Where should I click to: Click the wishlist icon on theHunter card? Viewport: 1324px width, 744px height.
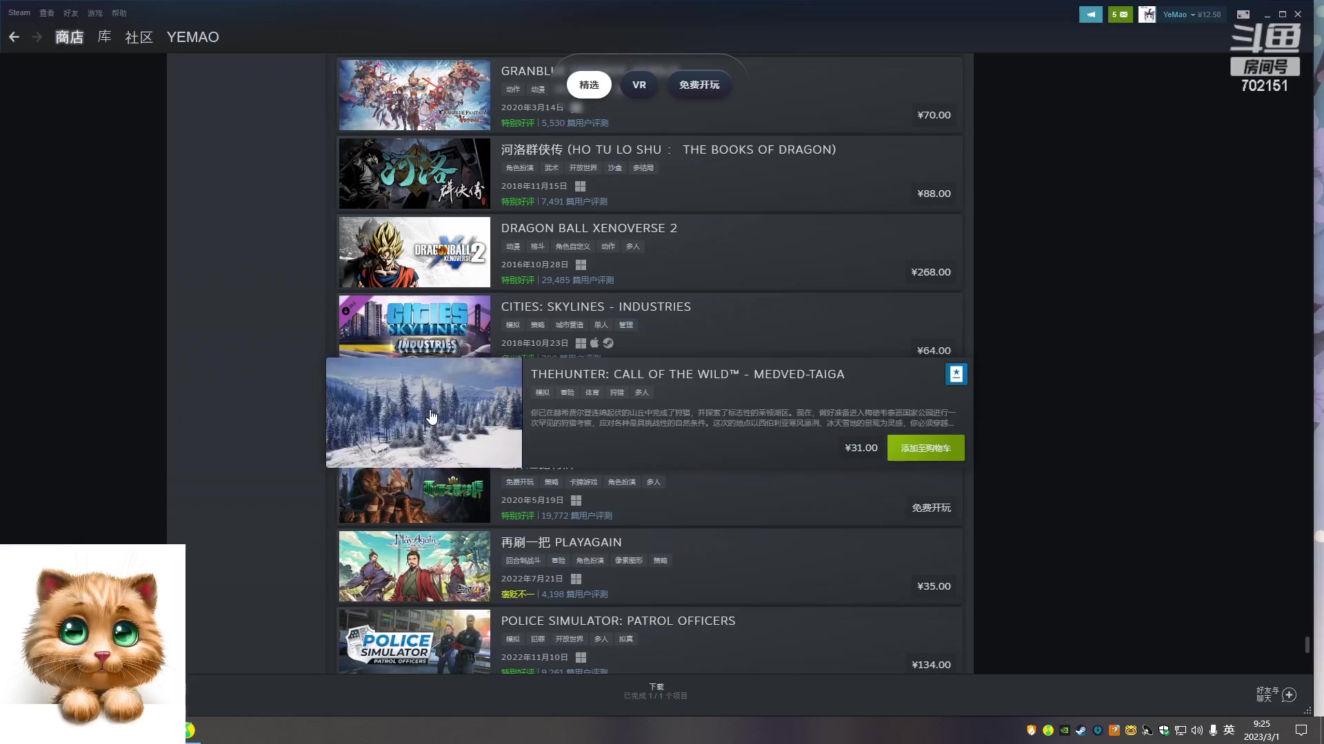(x=956, y=374)
